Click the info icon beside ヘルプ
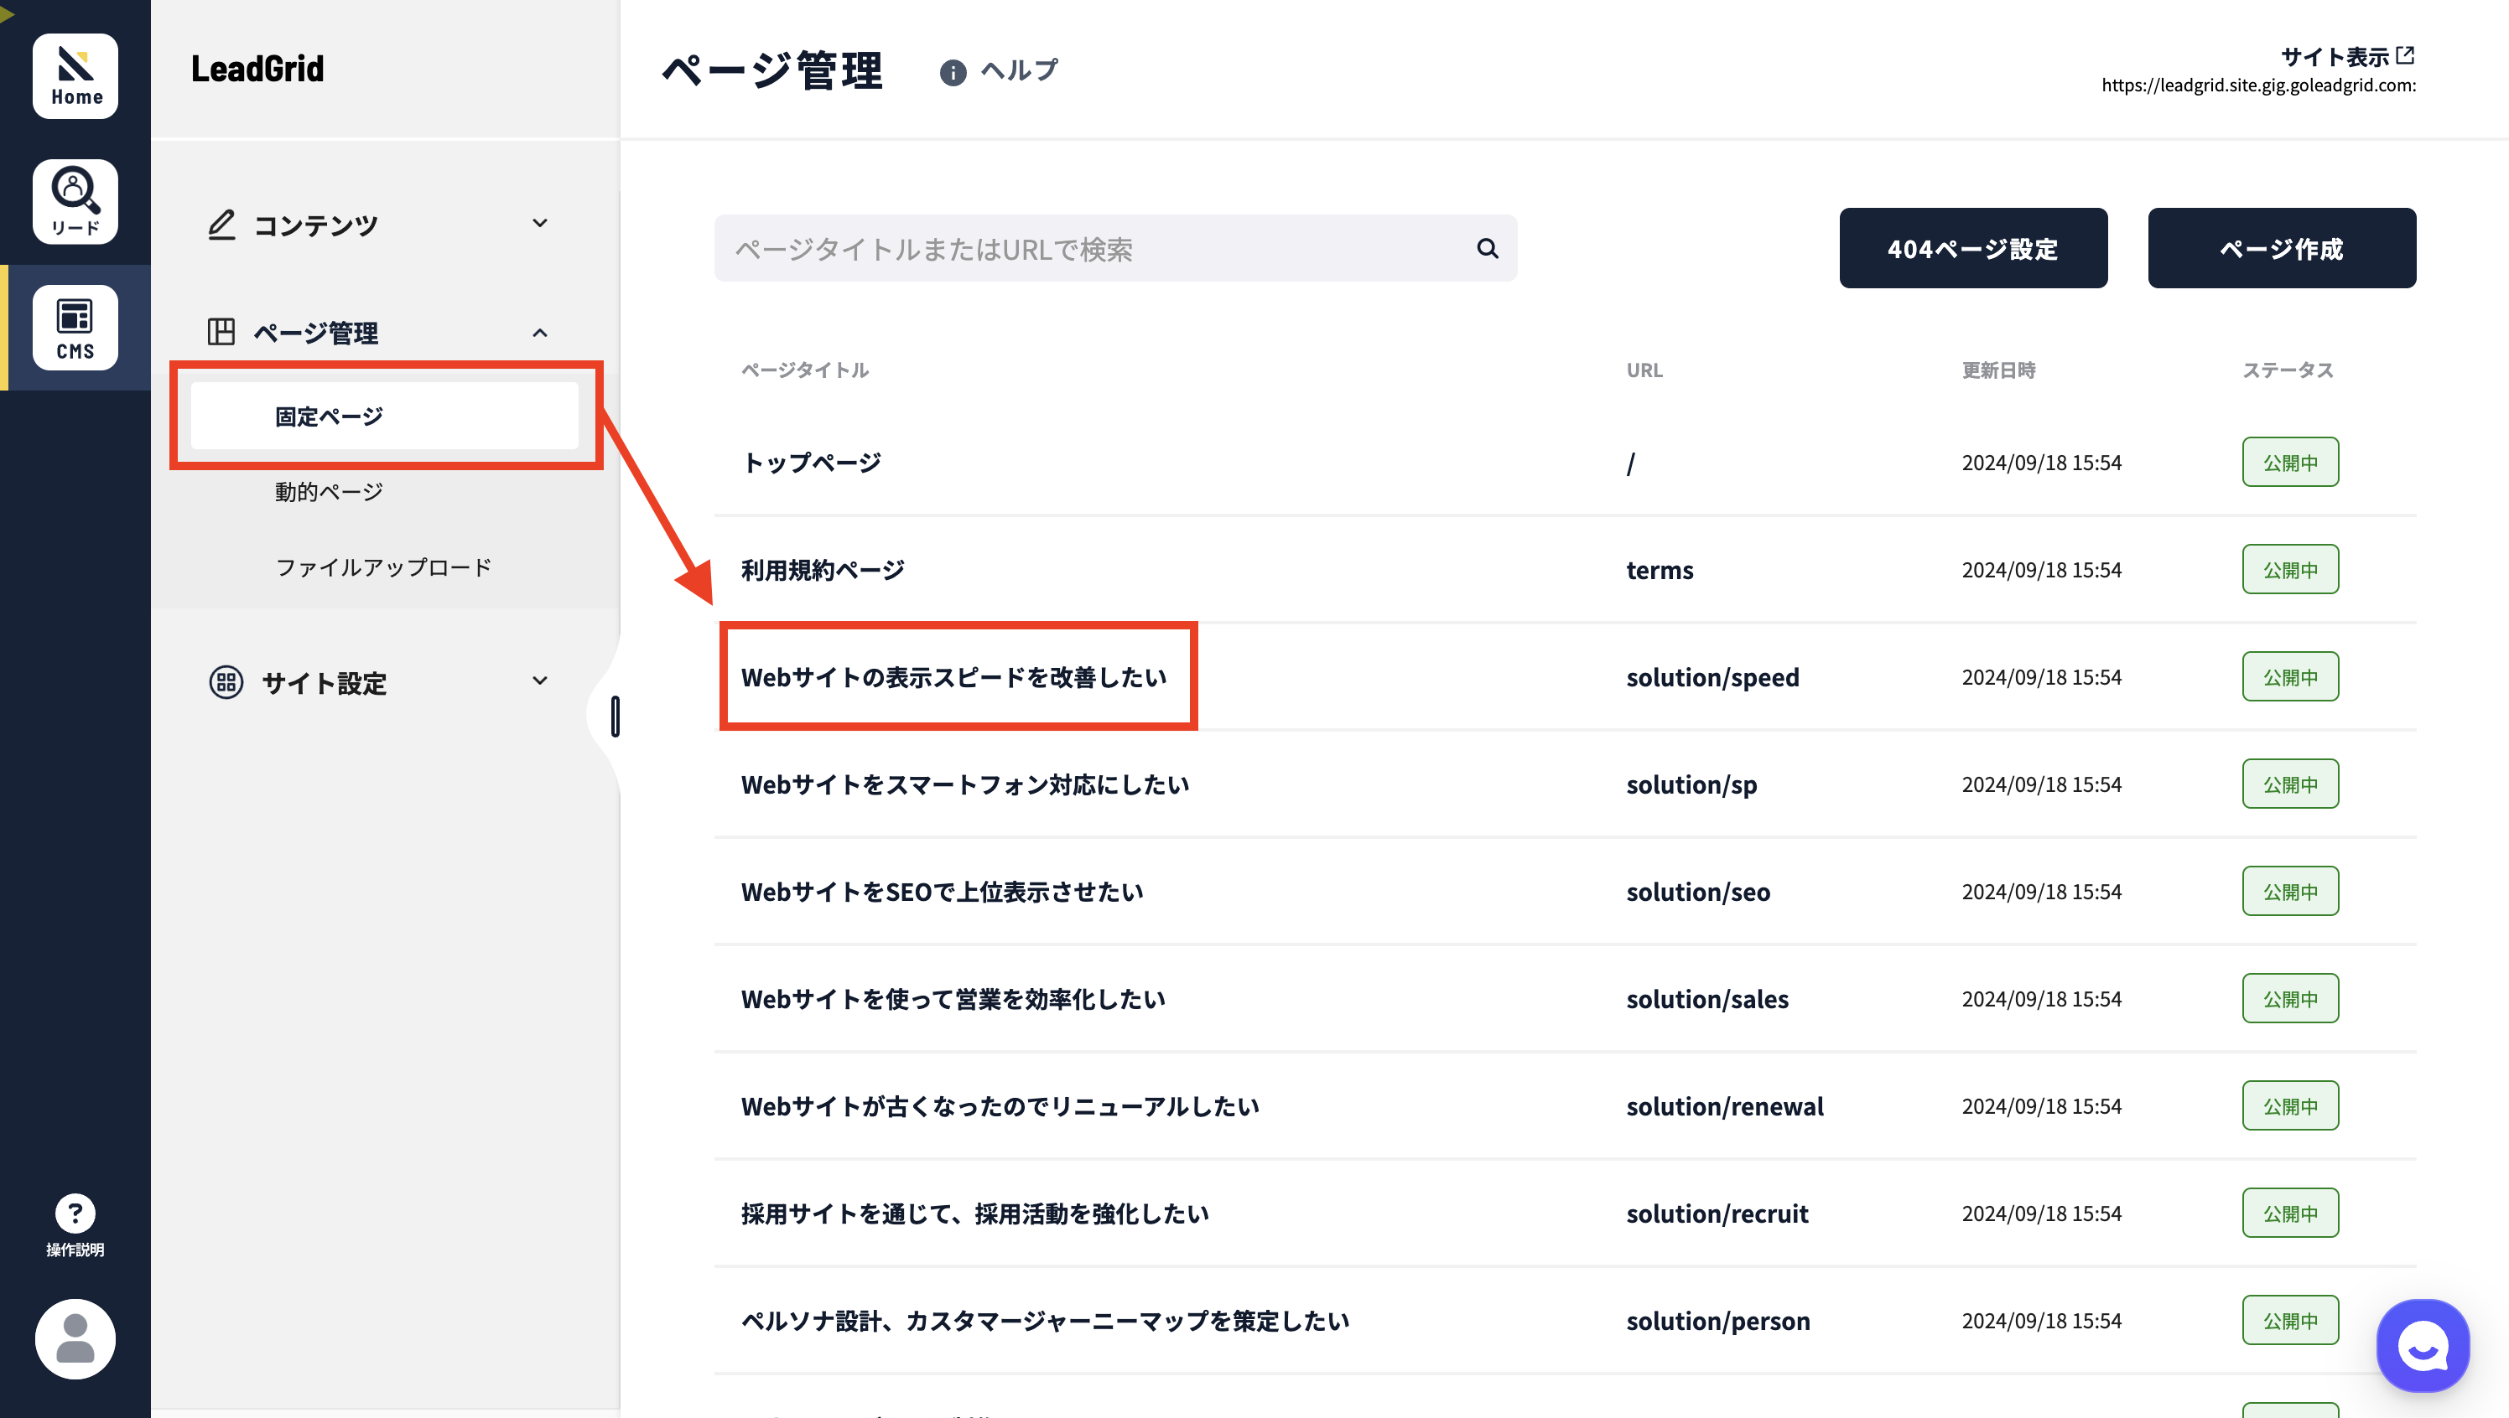The width and height of the screenshot is (2509, 1418). (x=953, y=72)
